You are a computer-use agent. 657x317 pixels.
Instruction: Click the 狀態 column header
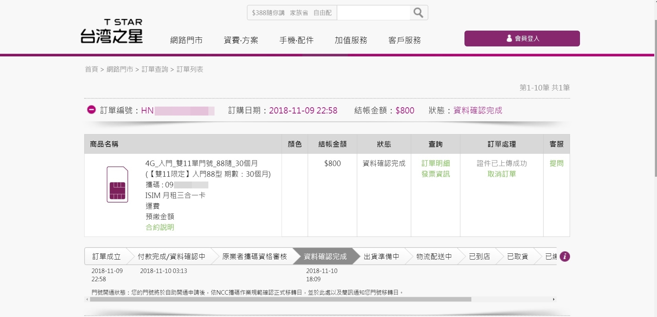pos(384,144)
